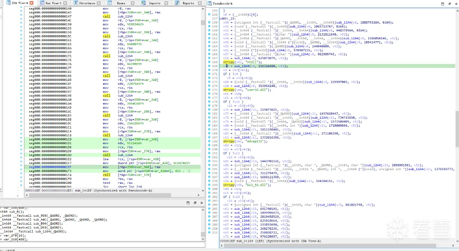
Task: Click sub_9E0 declaration in output window
Action: [x=39, y=216]
